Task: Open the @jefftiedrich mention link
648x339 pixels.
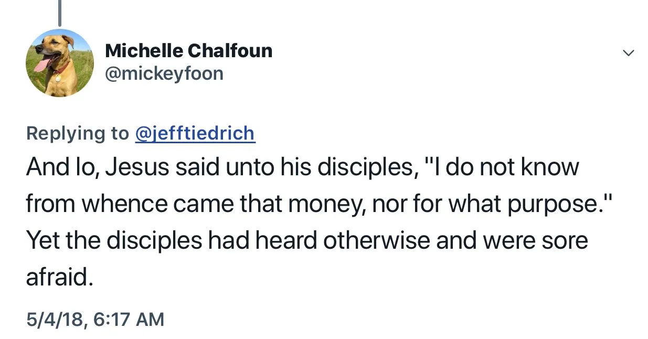Action: (x=195, y=133)
